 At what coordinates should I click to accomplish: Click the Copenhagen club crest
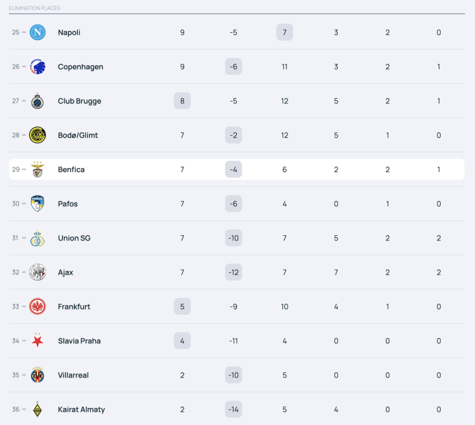pyautogui.click(x=38, y=67)
